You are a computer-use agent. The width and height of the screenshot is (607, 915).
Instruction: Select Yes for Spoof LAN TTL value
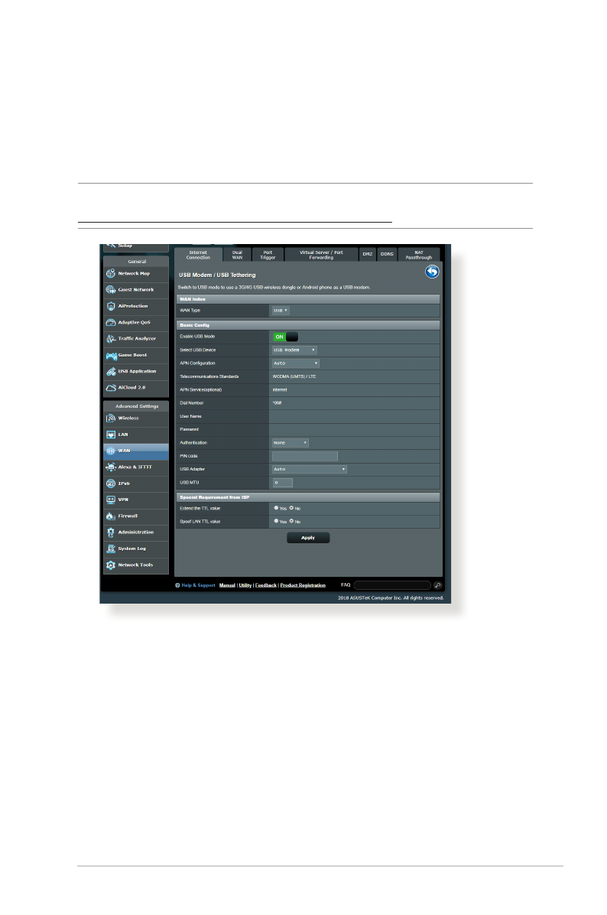pos(276,521)
